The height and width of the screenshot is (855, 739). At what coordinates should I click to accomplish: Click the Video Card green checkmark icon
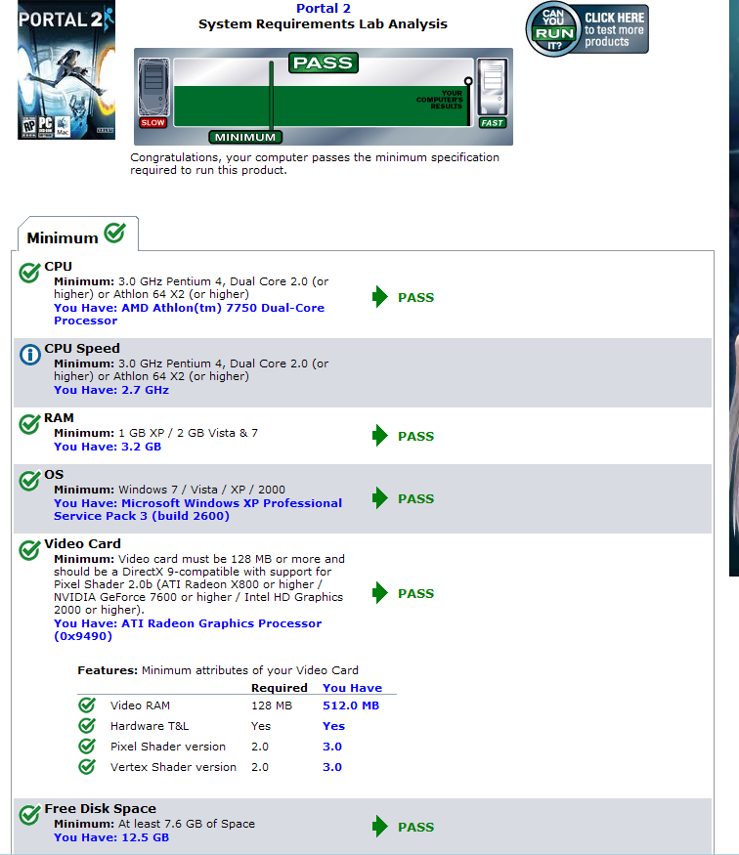pyautogui.click(x=29, y=549)
